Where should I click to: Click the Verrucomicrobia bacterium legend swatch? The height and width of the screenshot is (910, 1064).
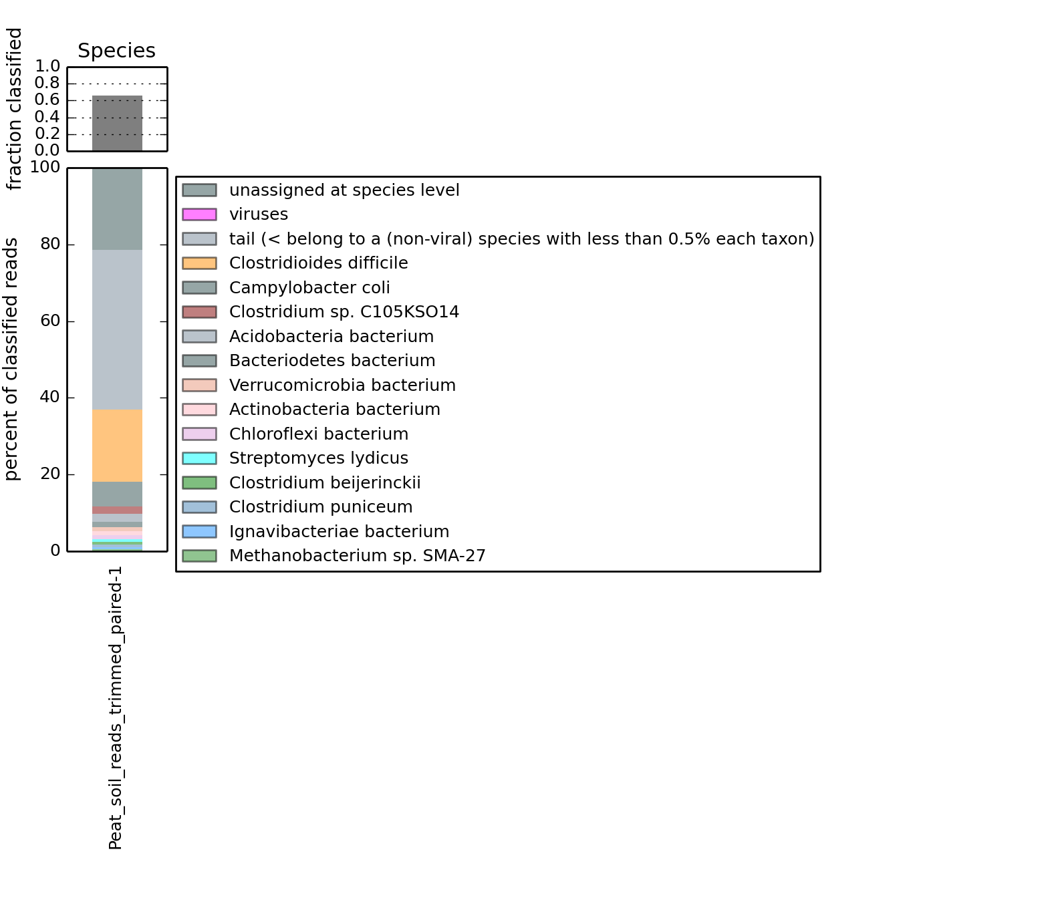tap(199, 386)
